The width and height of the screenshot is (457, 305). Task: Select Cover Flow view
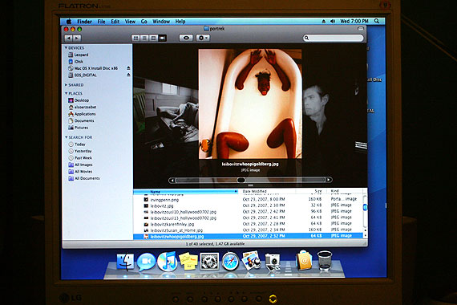[x=162, y=38]
